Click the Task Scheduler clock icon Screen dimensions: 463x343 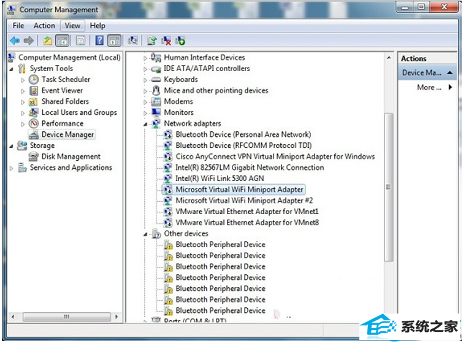34,80
